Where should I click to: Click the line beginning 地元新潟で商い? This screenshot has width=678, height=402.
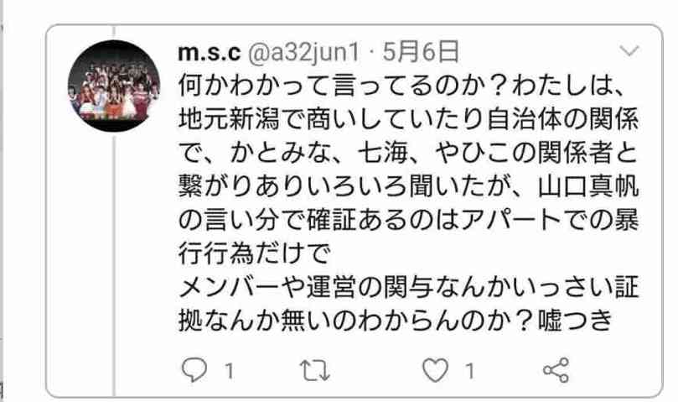(408, 118)
